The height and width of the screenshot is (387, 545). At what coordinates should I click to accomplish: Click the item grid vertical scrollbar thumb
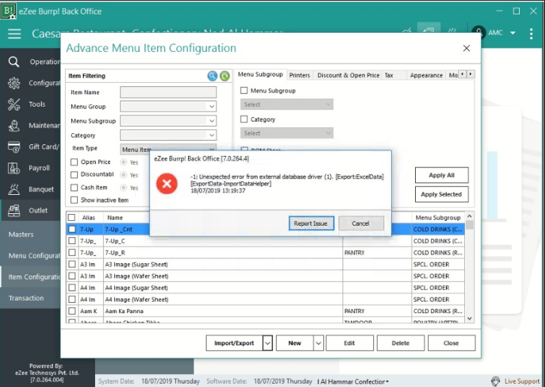469,225
